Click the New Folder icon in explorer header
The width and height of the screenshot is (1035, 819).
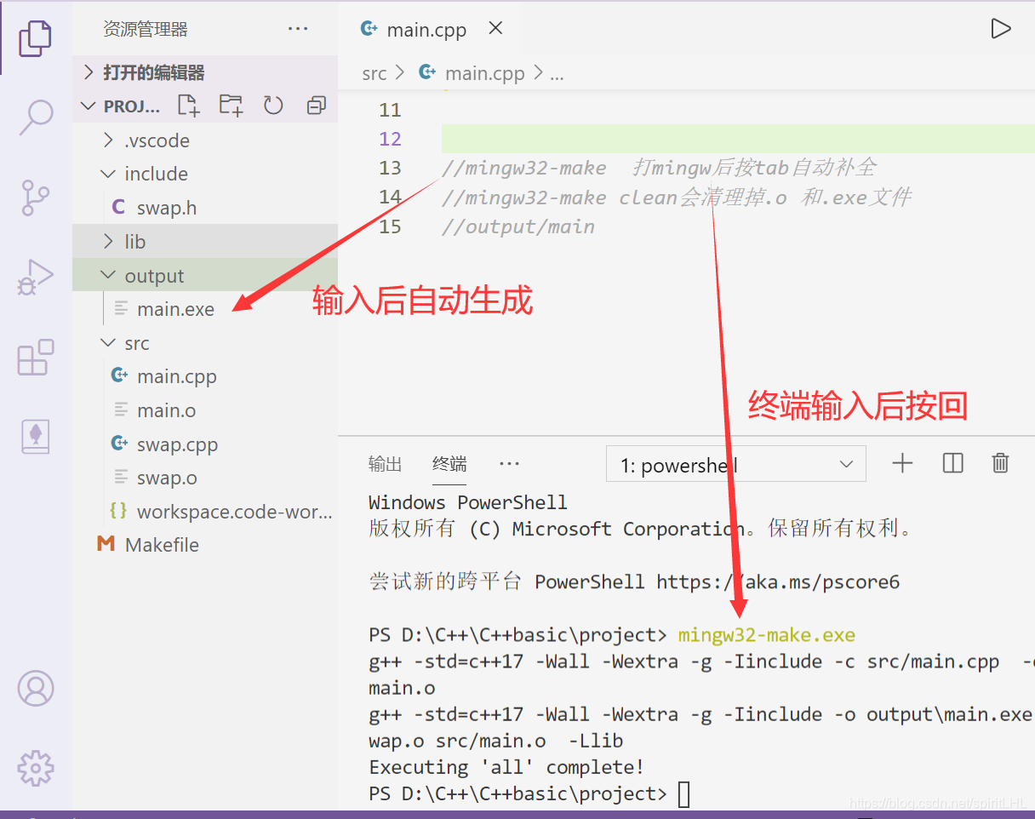231,106
